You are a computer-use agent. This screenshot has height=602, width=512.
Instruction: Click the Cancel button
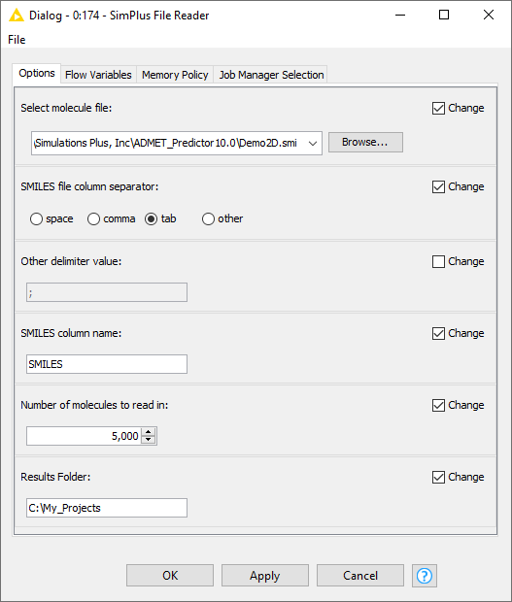pos(360,575)
